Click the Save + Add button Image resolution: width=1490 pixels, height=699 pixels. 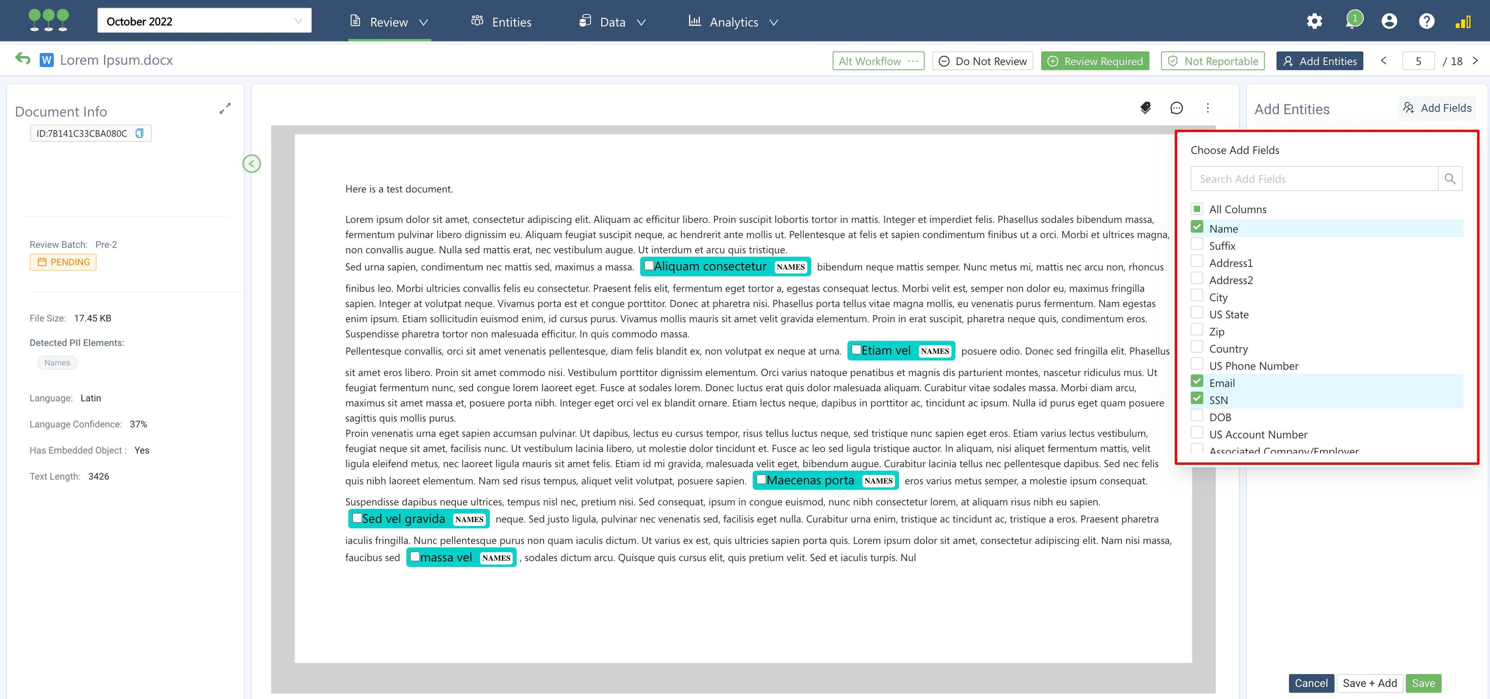click(x=1369, y=683)
